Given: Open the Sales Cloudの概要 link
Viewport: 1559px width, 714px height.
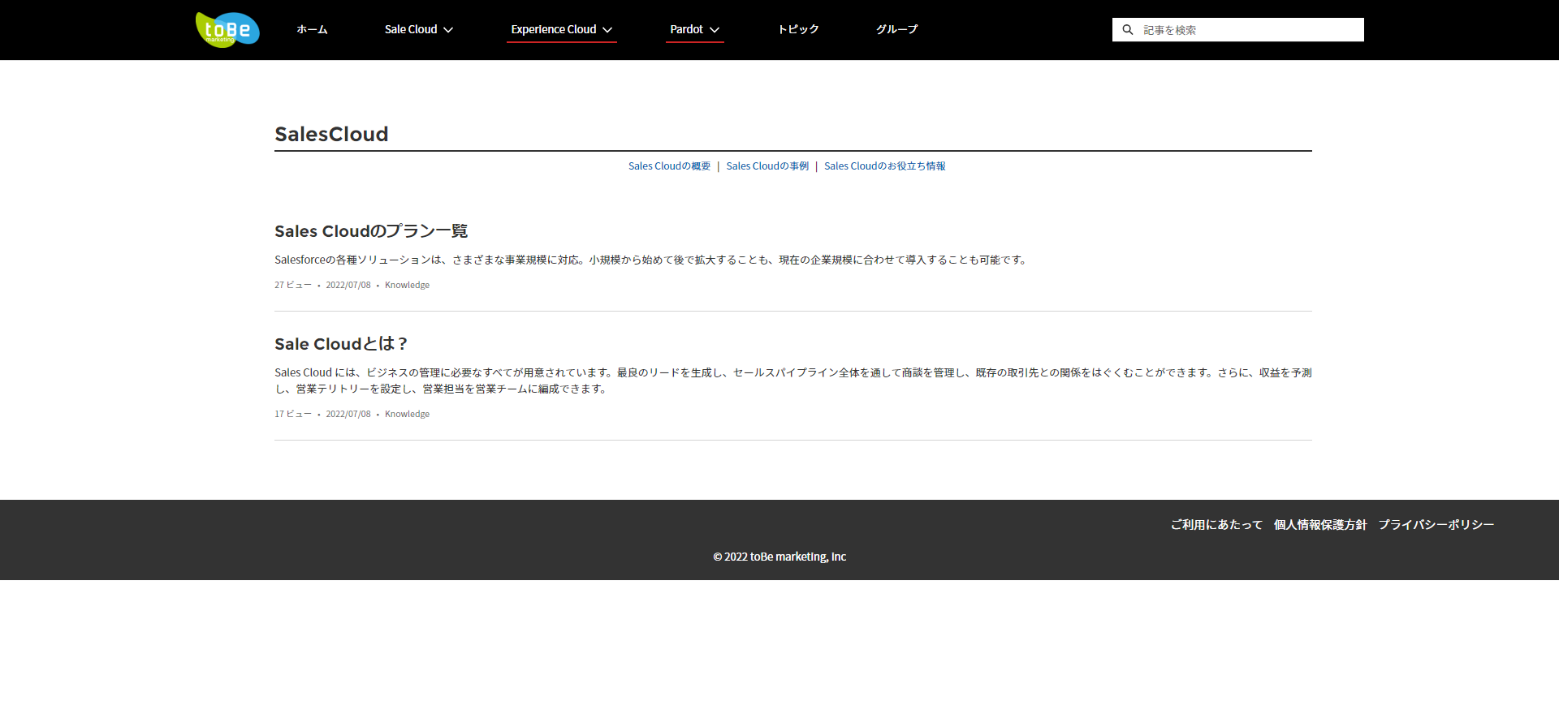Looking at the screenshot, I should point(669,166).
